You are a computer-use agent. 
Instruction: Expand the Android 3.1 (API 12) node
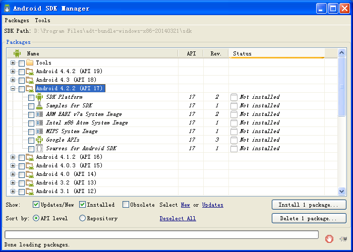pyautogui.click(x=13, y=191)
